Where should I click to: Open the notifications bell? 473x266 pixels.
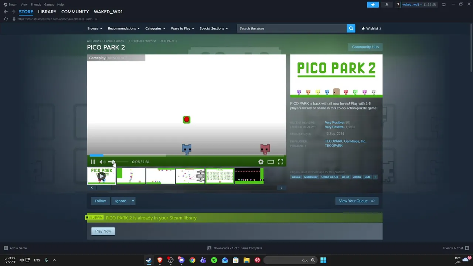tap(387, 4)
